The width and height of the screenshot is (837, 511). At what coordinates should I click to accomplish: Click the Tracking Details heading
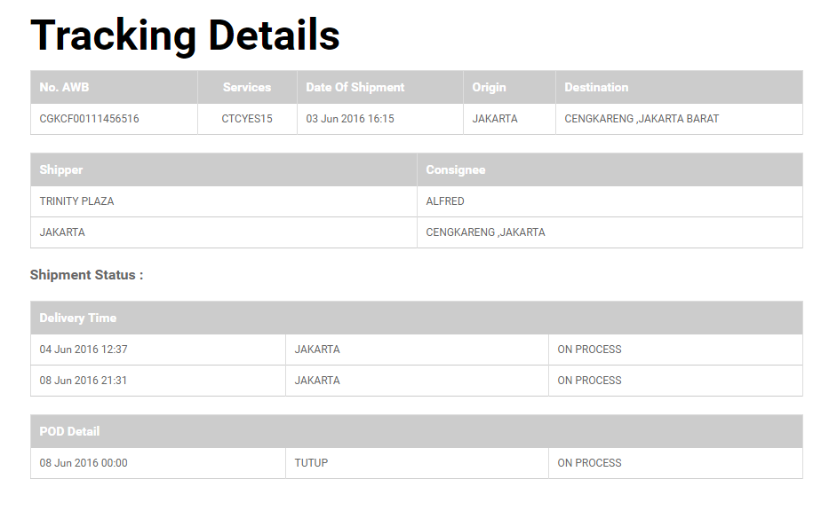(185, 35)
